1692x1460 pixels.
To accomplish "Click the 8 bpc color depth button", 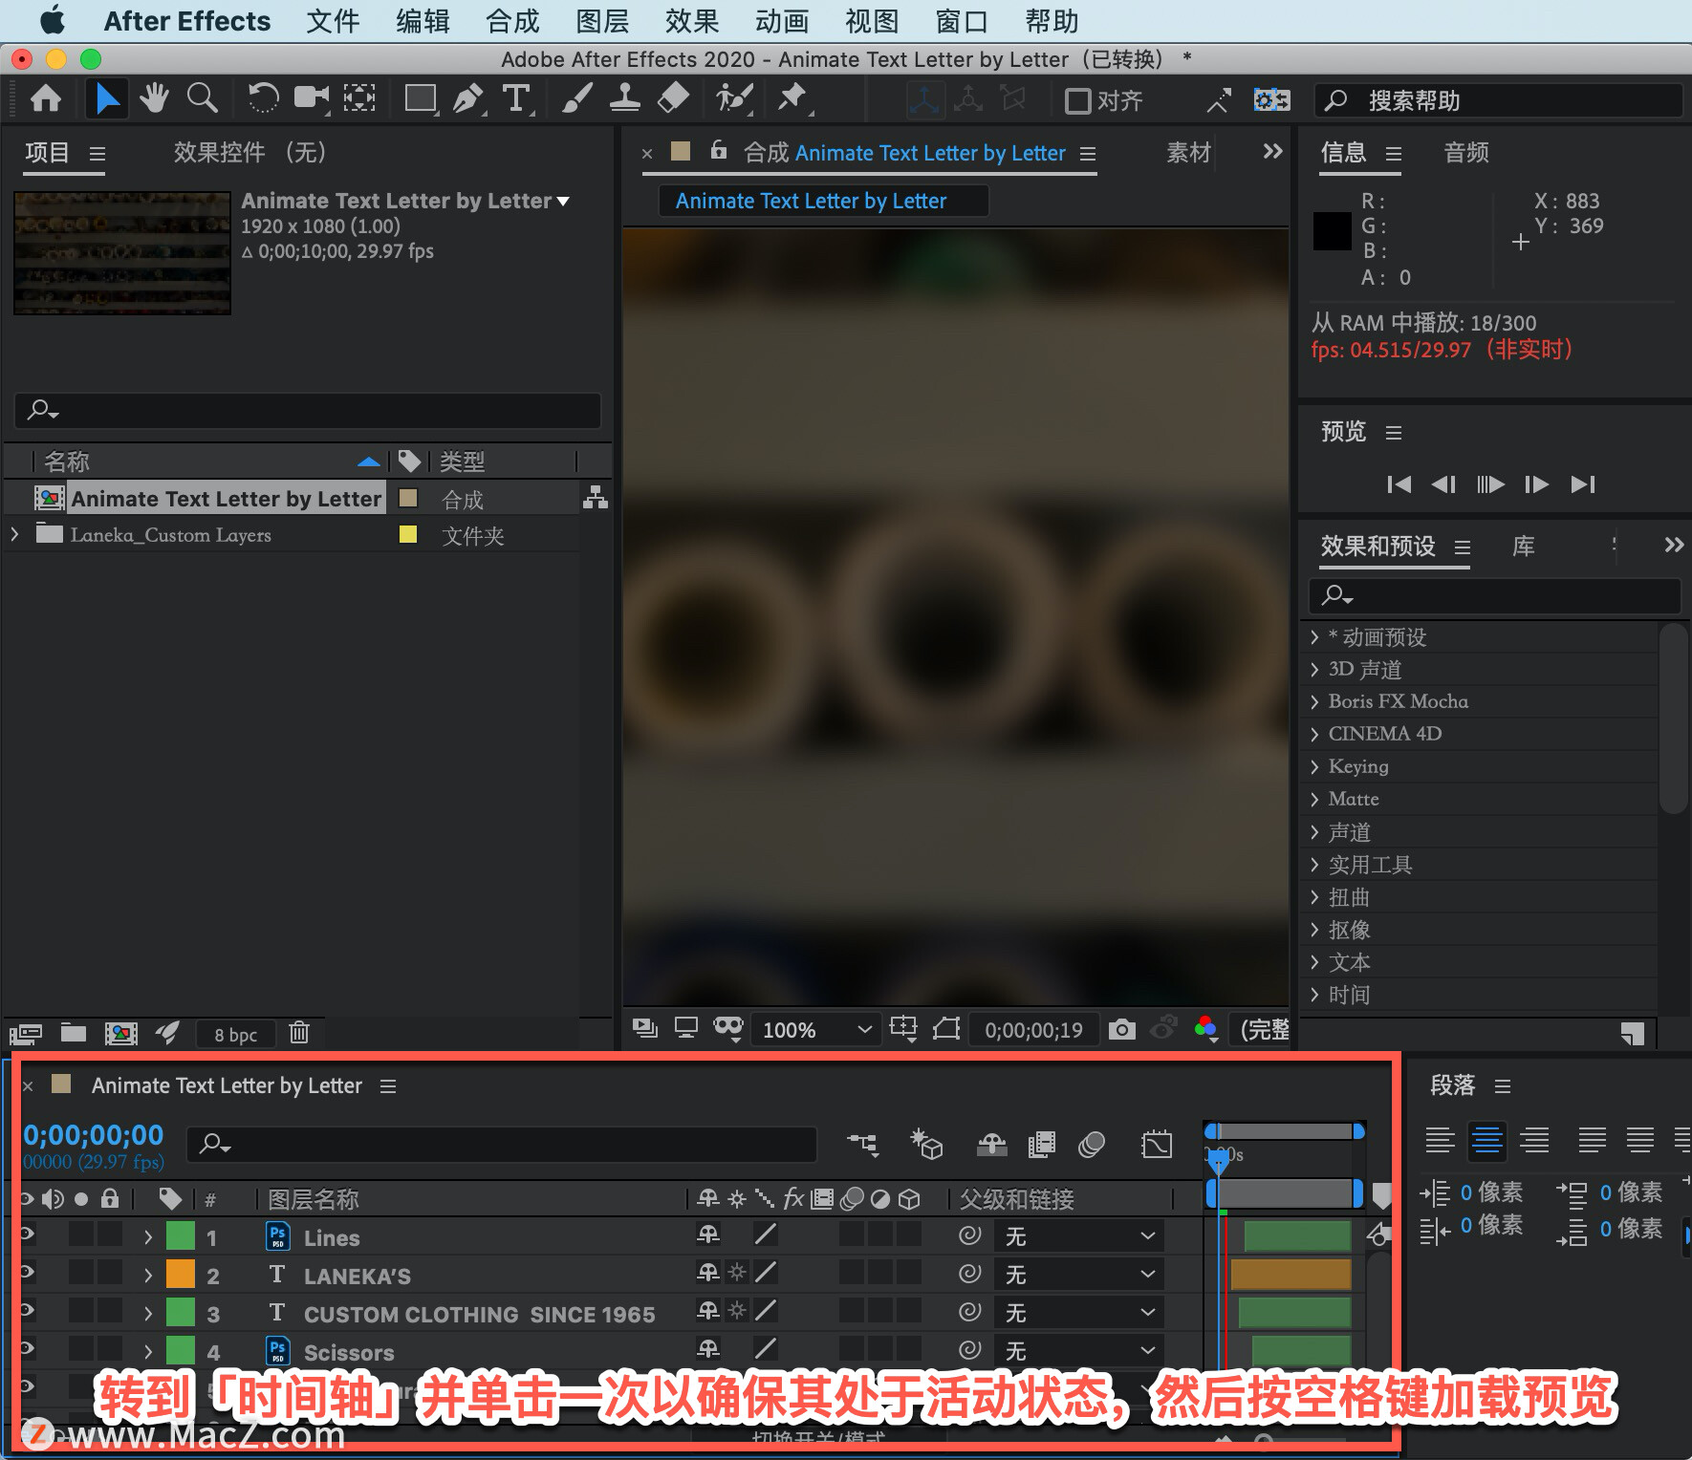I will click(235, 1034).
